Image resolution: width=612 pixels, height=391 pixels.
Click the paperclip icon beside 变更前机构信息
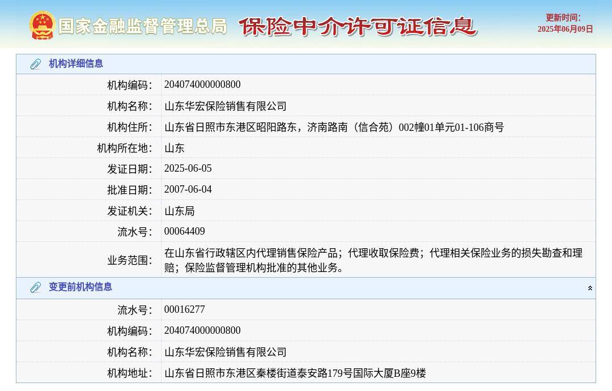click(x=36, y=288)
